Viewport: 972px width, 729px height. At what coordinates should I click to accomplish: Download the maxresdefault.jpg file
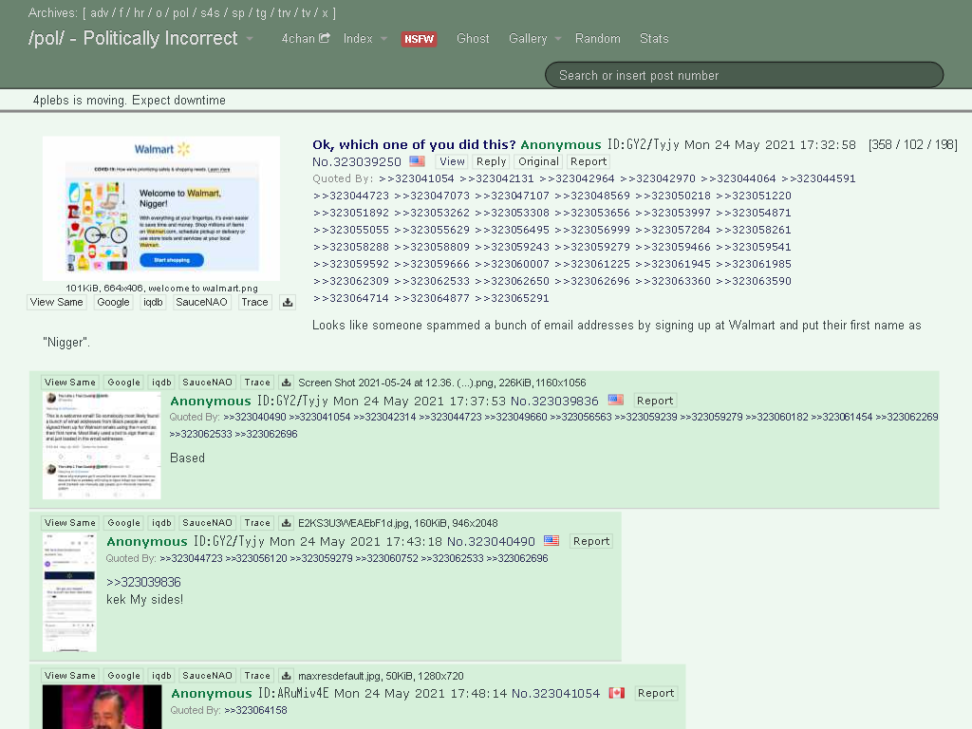pyautogui.click(x=286, y=676)
